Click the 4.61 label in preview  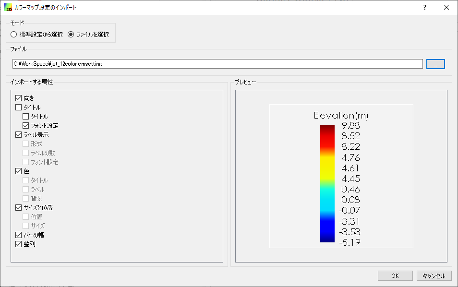(350, 168)
